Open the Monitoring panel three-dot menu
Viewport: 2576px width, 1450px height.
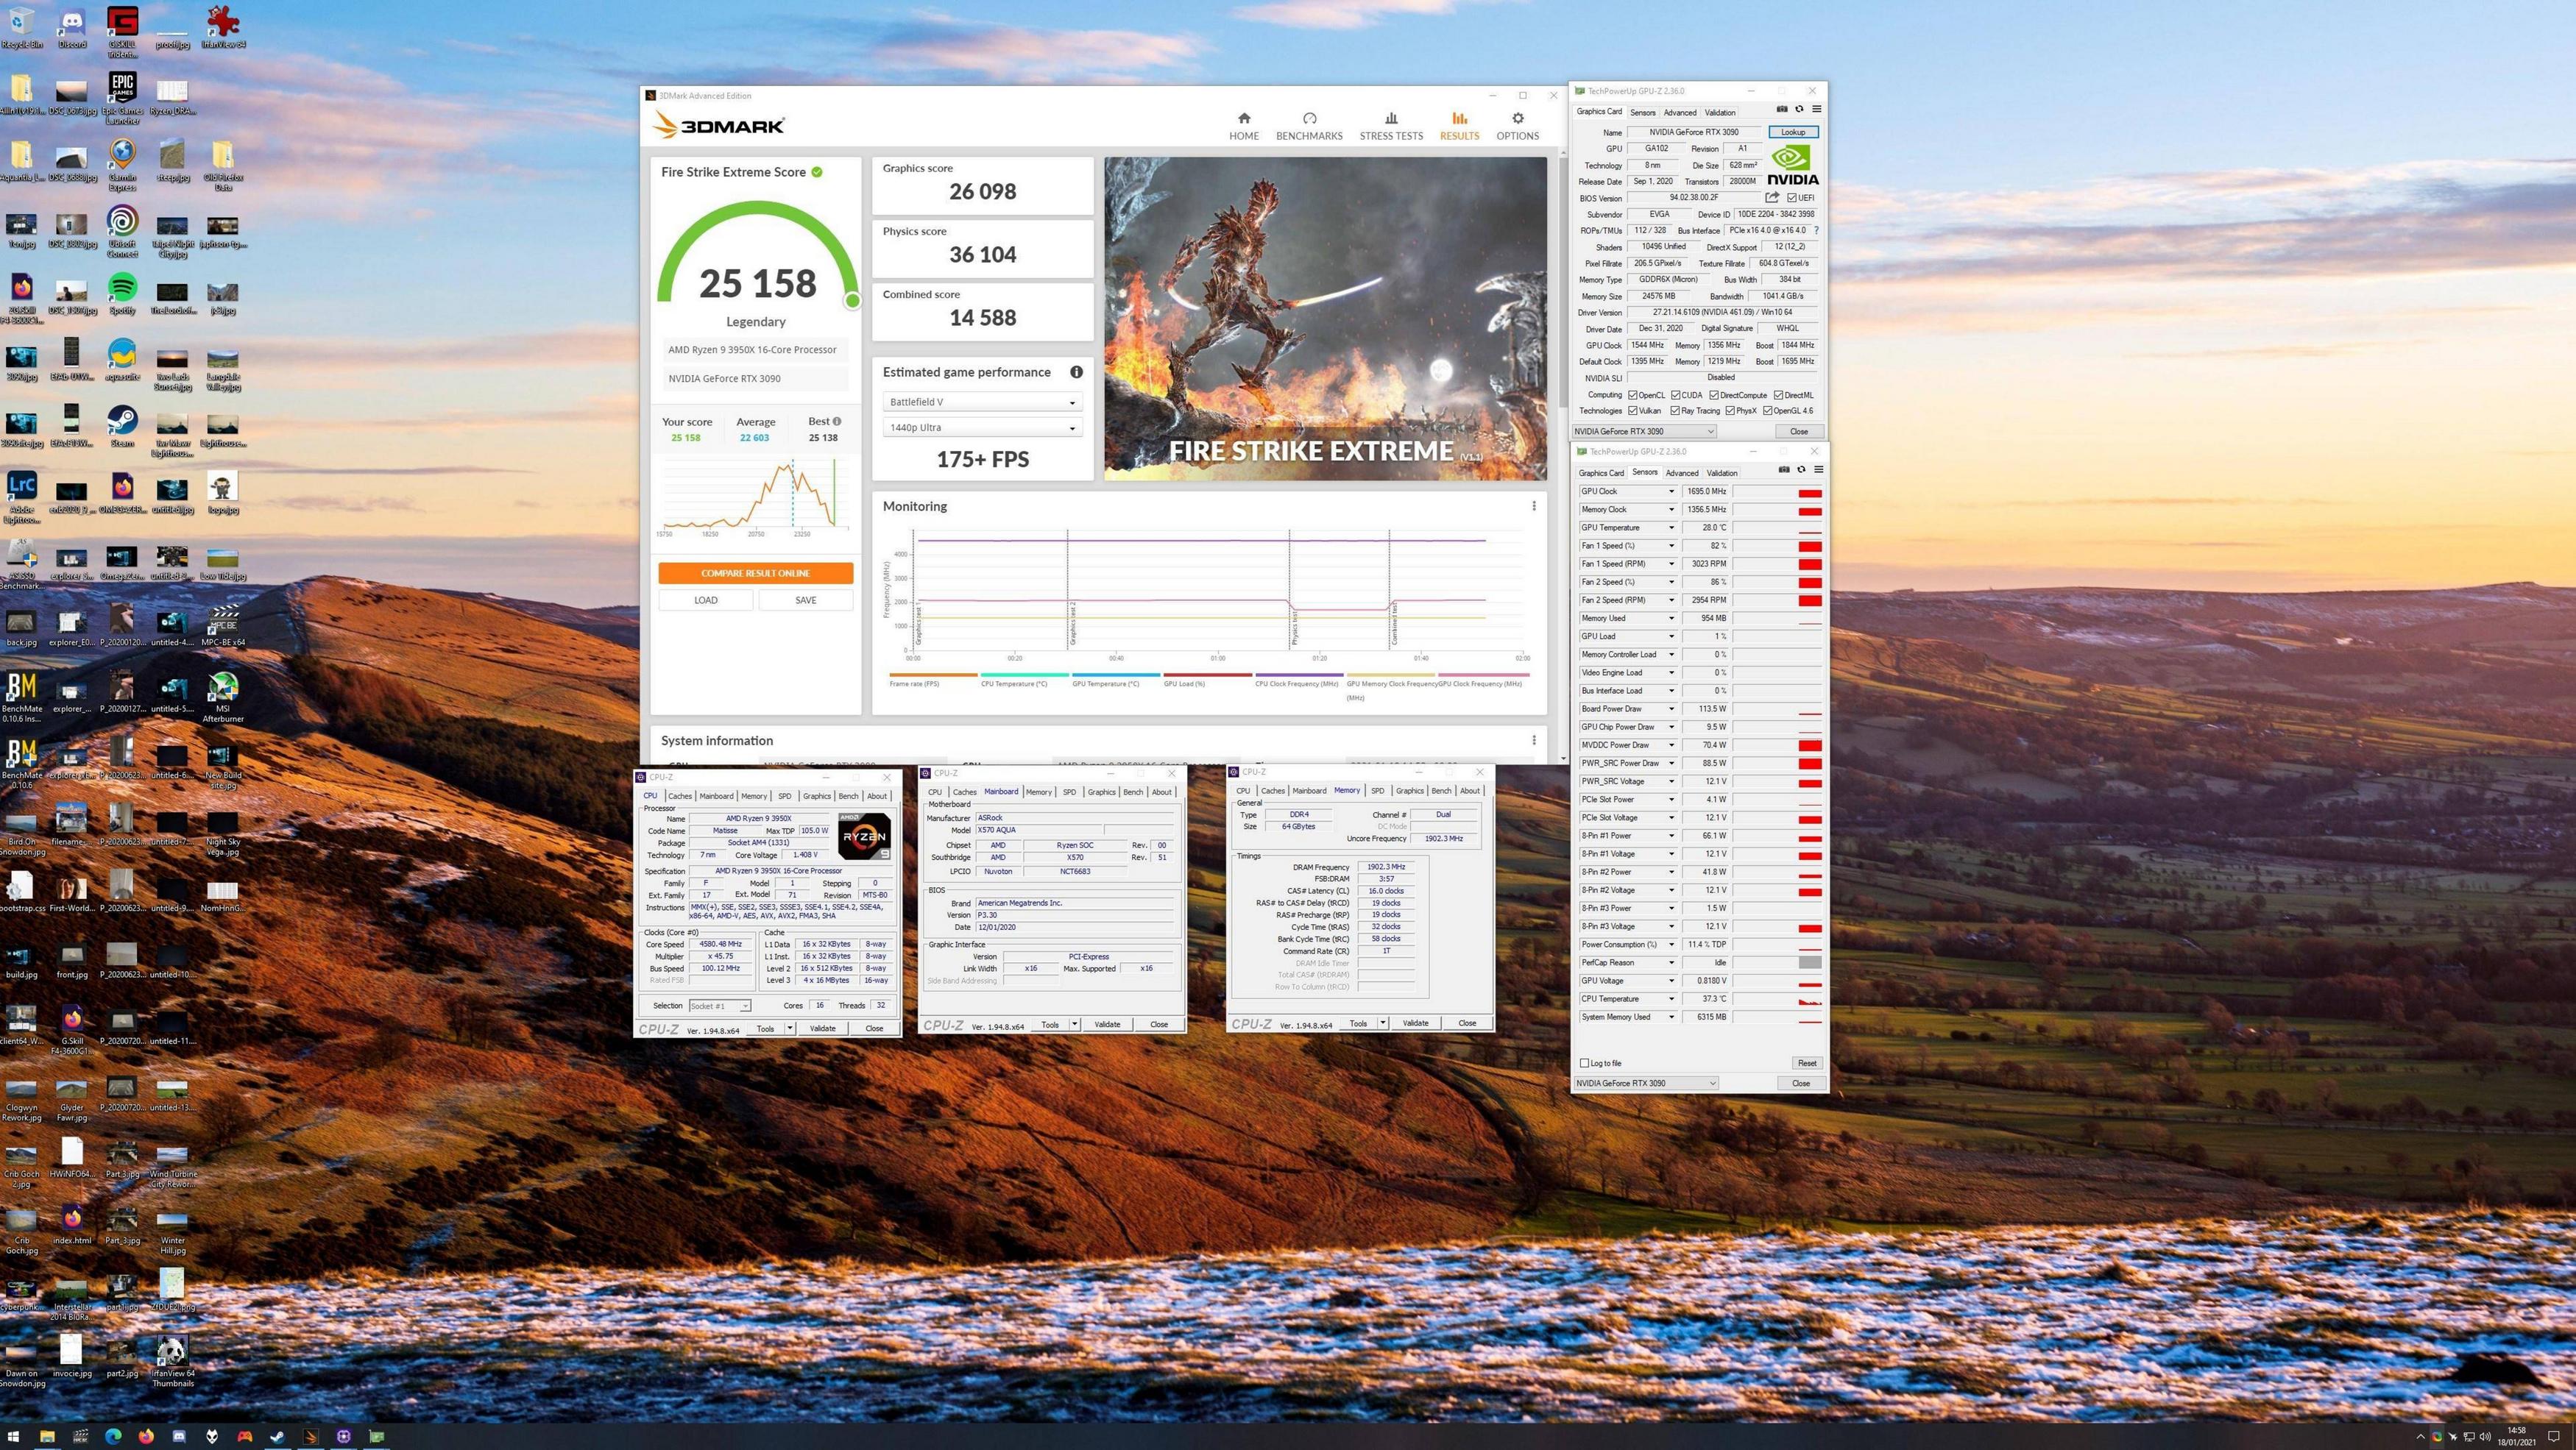(1533, 505)
